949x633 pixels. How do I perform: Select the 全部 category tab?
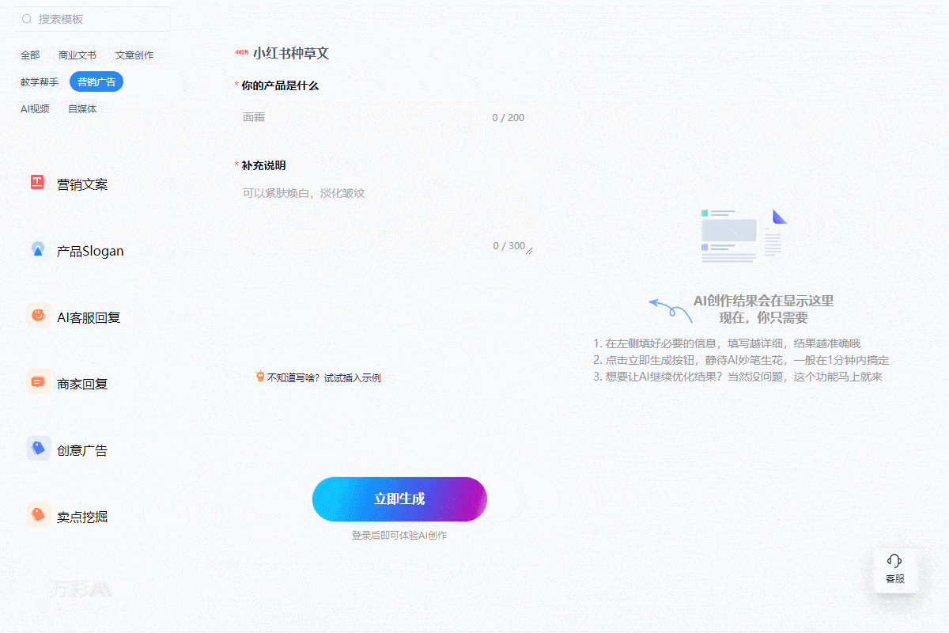[x=30, y=55]
